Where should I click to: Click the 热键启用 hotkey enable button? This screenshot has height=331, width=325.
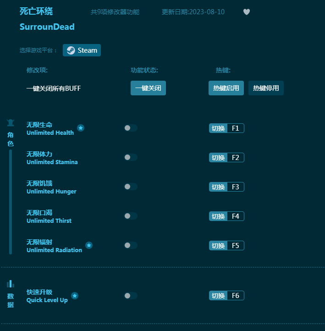click(x=226, y=88)
